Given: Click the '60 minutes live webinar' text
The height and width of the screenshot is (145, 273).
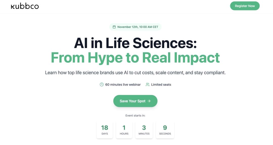Looking at the screenshot, I should click(x=123, y=85).
